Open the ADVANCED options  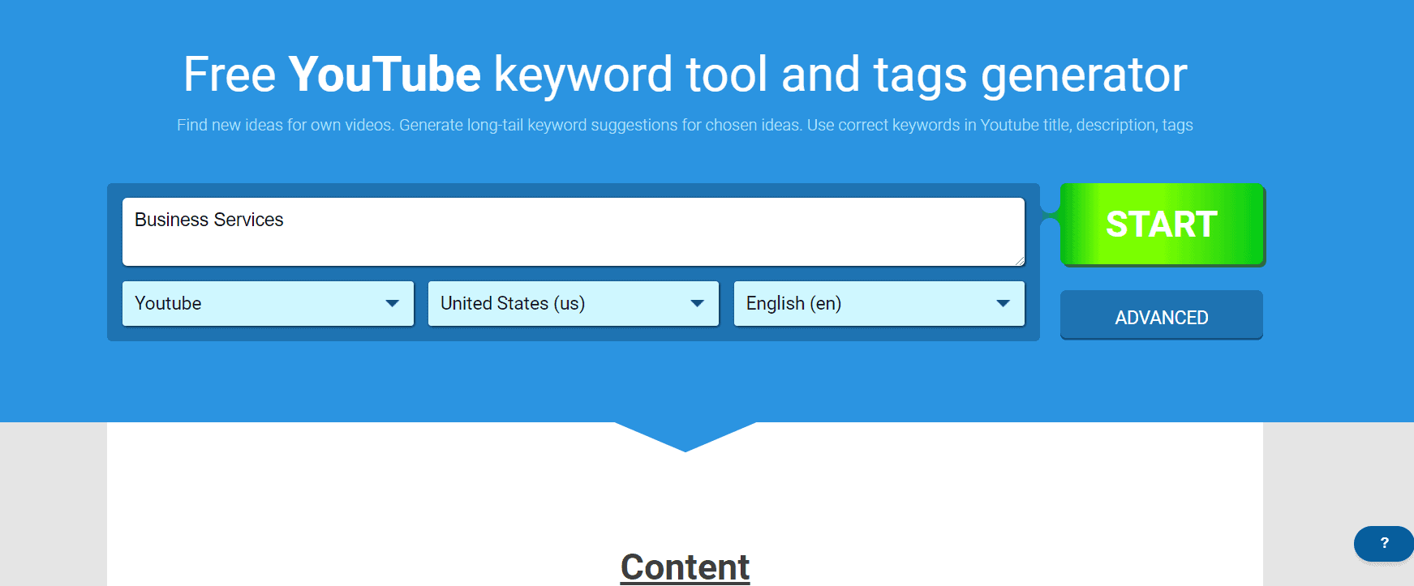1162,314
